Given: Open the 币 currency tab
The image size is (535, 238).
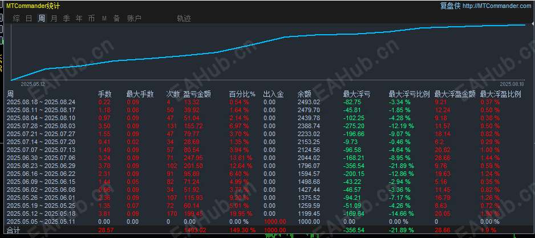Looking at the screenshot, I should [x=91, y=18].
